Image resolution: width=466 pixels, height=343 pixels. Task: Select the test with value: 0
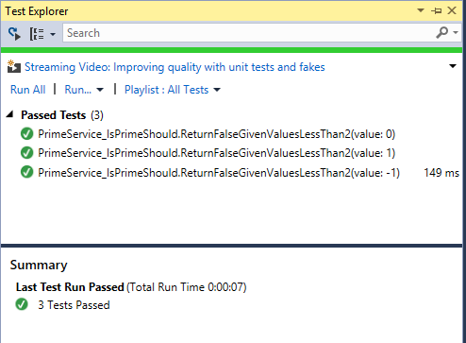(x=216, y=134)
